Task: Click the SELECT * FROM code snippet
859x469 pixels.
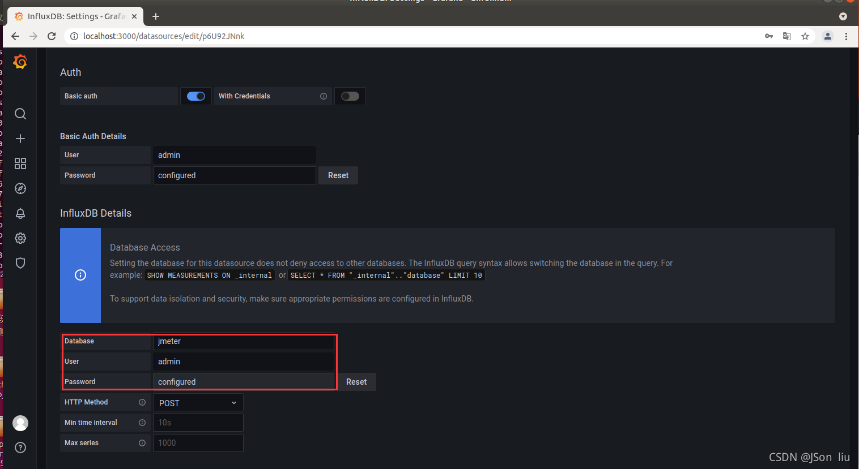Action: 386,276
